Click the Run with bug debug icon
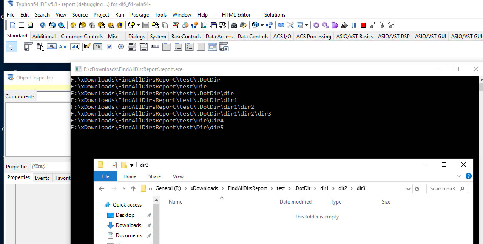The image size is (483, 244). [x=344, y=25]
